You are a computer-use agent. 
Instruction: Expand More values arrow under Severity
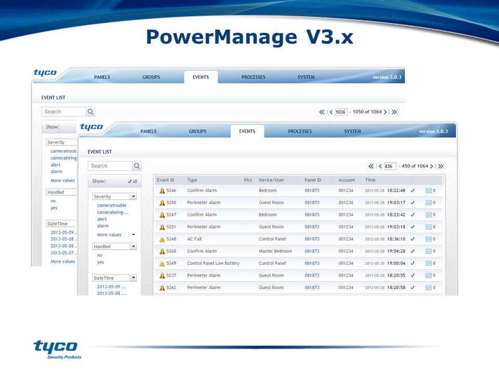134,235
